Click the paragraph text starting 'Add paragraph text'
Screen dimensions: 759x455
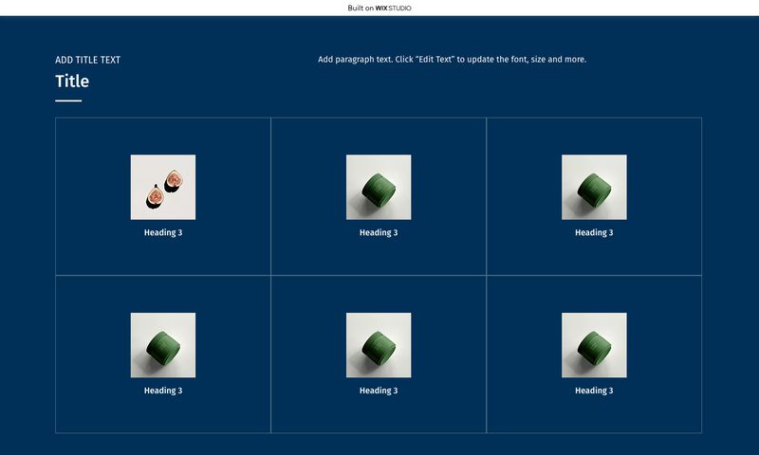coord(453,60)
